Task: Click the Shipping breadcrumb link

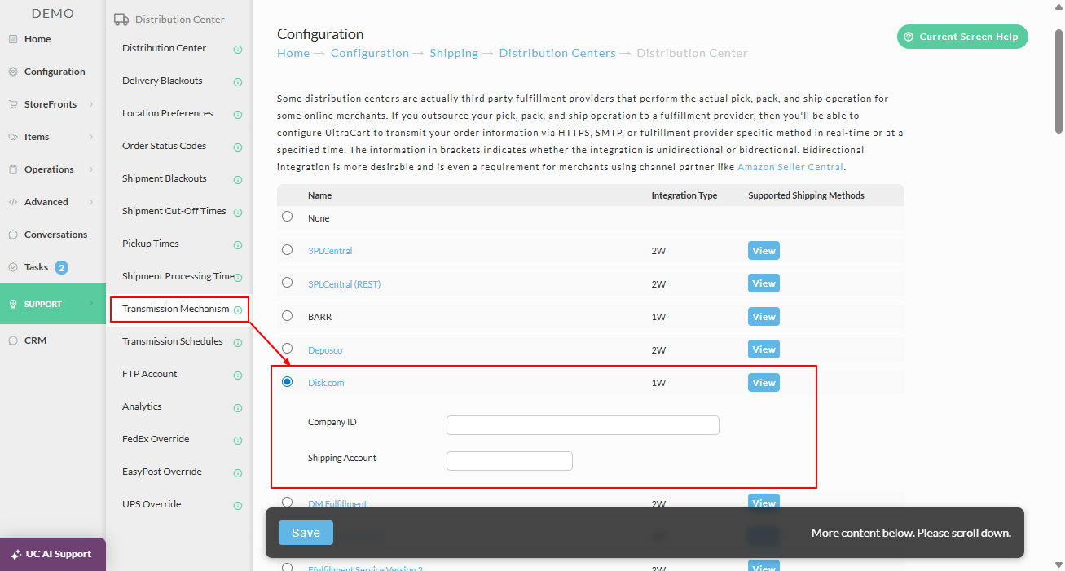Action: coord(454,53)
